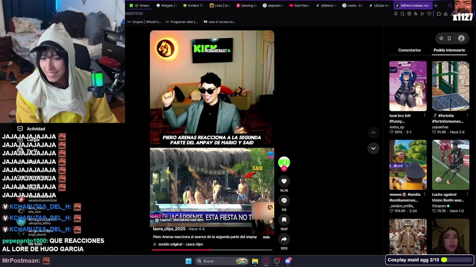The width and height of the screenshot is (476, 267).
Task: Click the browser snapshot toolbar icon
Action: coord(402,14)
